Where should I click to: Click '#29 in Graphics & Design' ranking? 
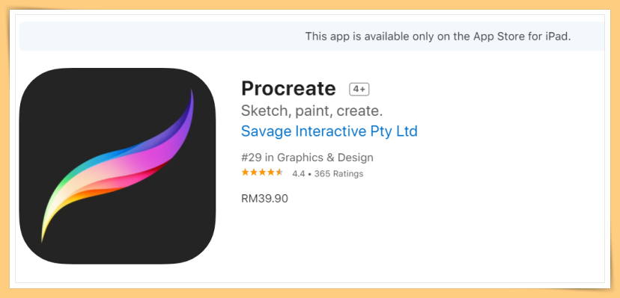click(x=307, y=158)
